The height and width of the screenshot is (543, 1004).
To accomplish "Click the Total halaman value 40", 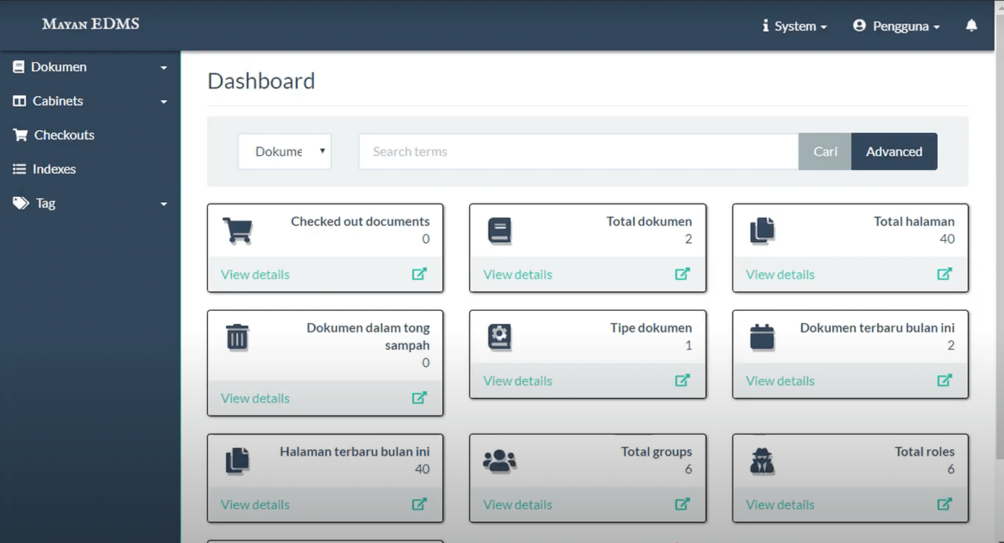I will (x=947, y=239).
